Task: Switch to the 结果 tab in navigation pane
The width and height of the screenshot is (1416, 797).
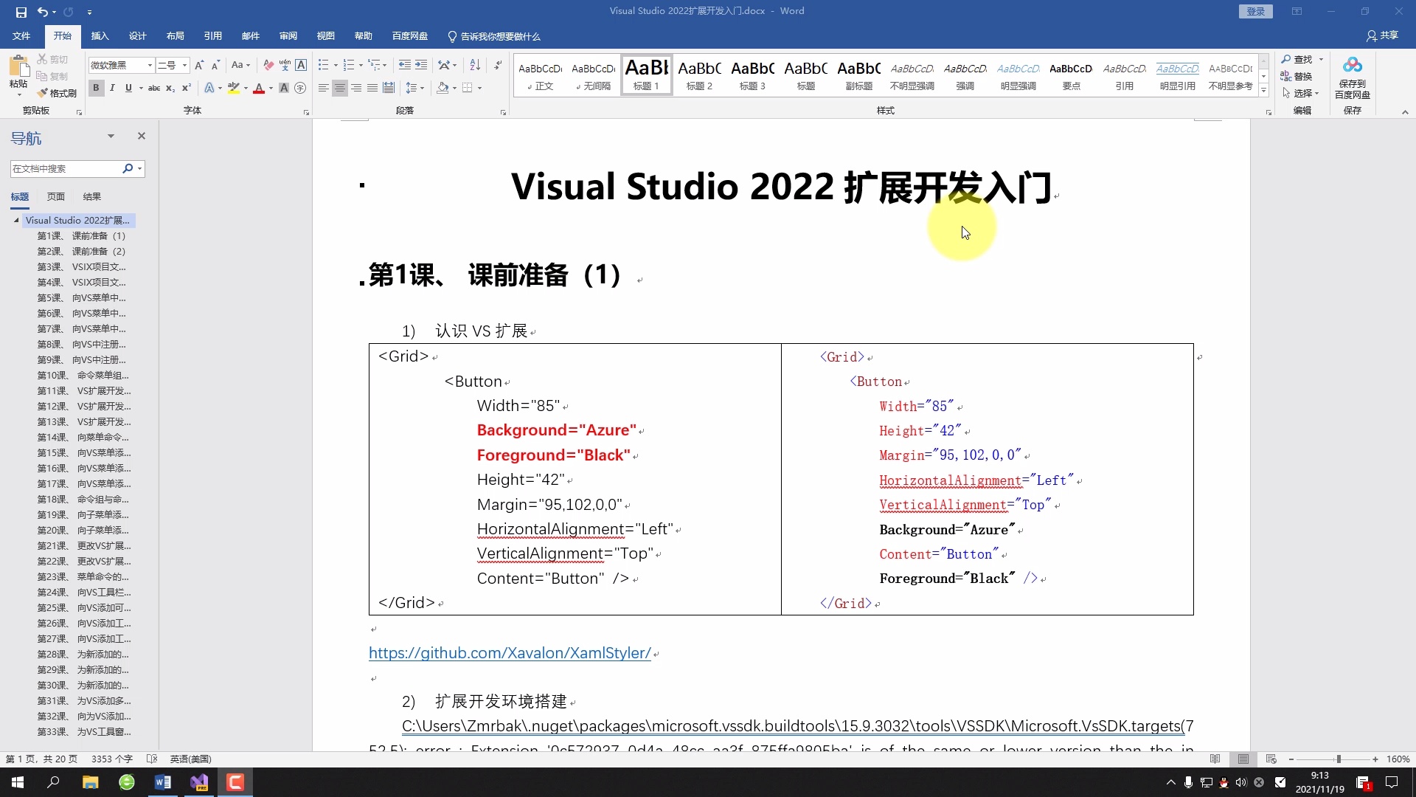Action: click(91, 196)
